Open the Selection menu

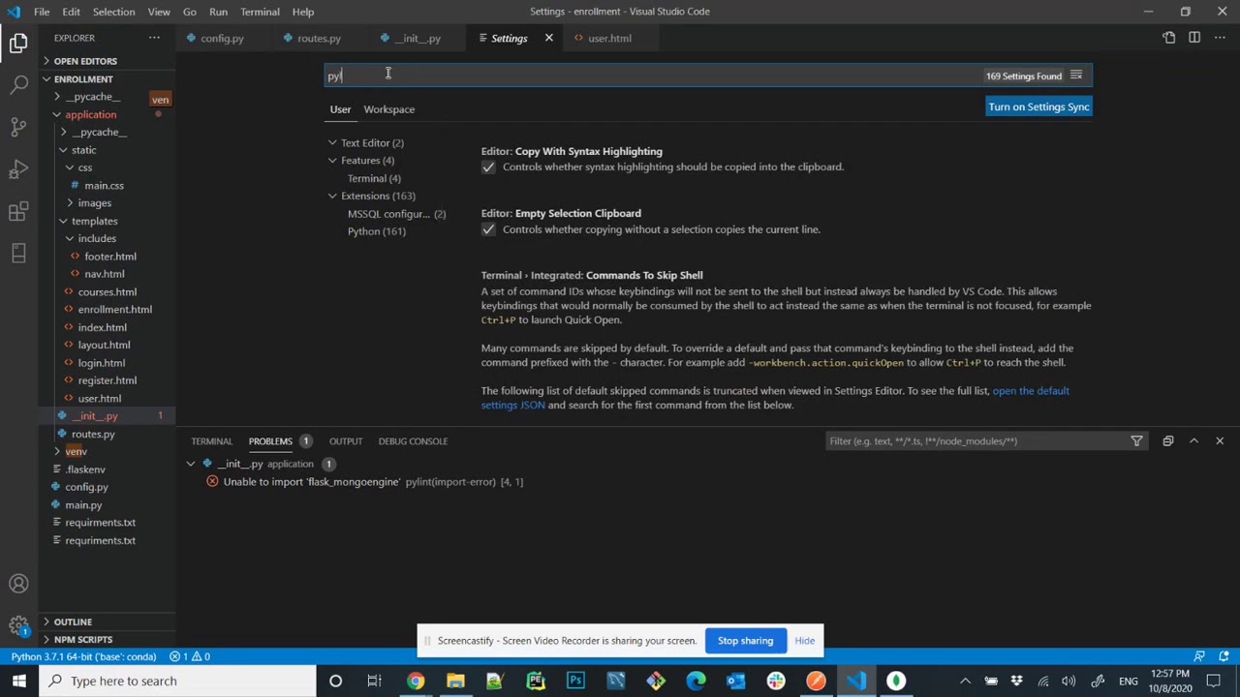(x=113, y=12)
